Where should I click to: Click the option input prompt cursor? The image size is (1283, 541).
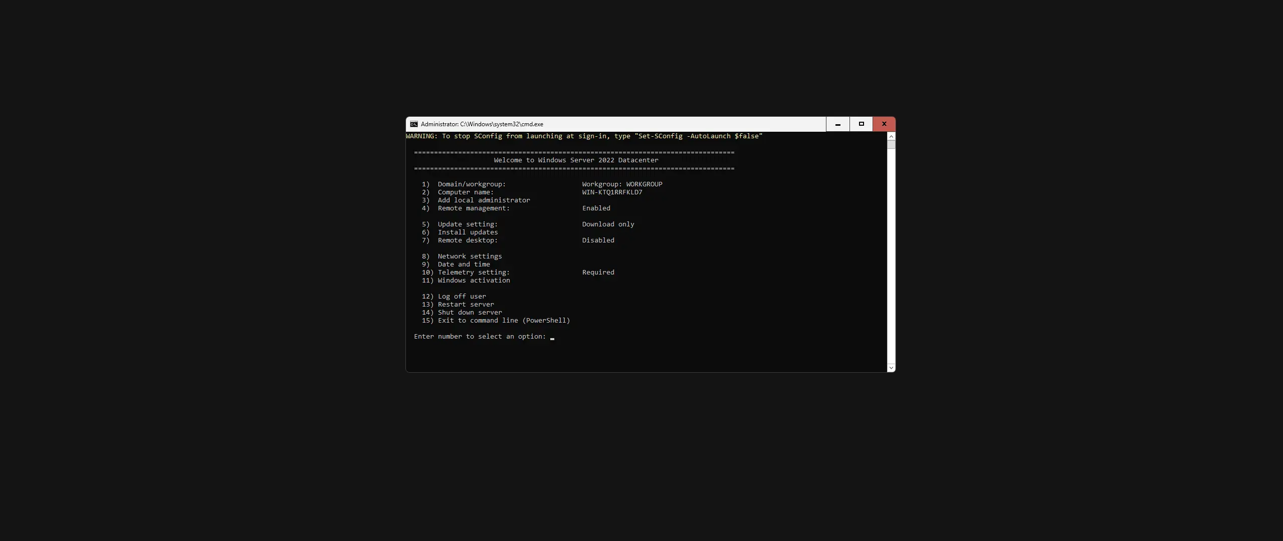552,338
